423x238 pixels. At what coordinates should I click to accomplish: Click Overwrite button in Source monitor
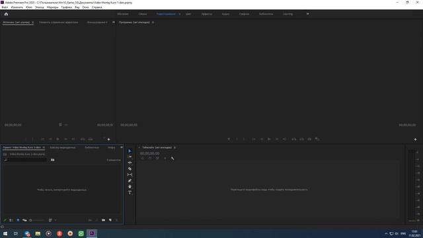pos(91,139)
